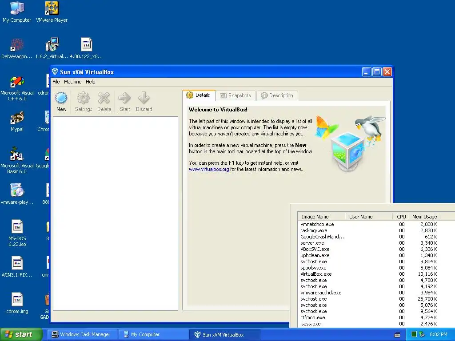455x341 pixels.
Task: Switch to the Snapshots tab
Action: (x=235, y=95)
